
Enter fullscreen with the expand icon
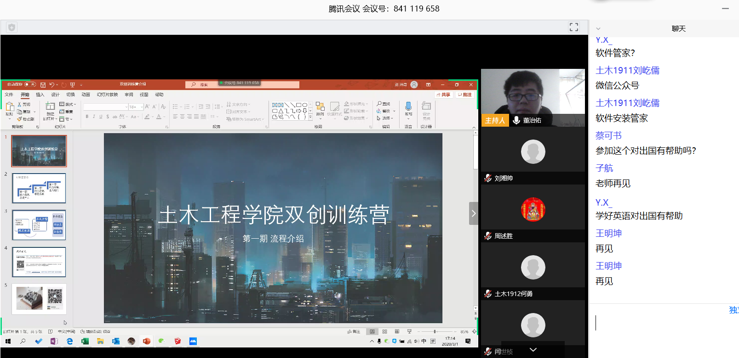point(573,27)
